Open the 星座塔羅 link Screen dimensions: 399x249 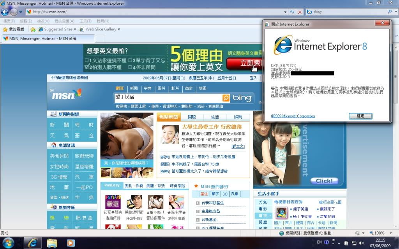click(84, 167)
